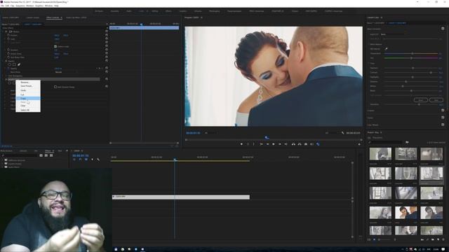Click the Extract button in the Program monitor
The width and height of the screenshot is (449, 252).
(x=300, y=144)
